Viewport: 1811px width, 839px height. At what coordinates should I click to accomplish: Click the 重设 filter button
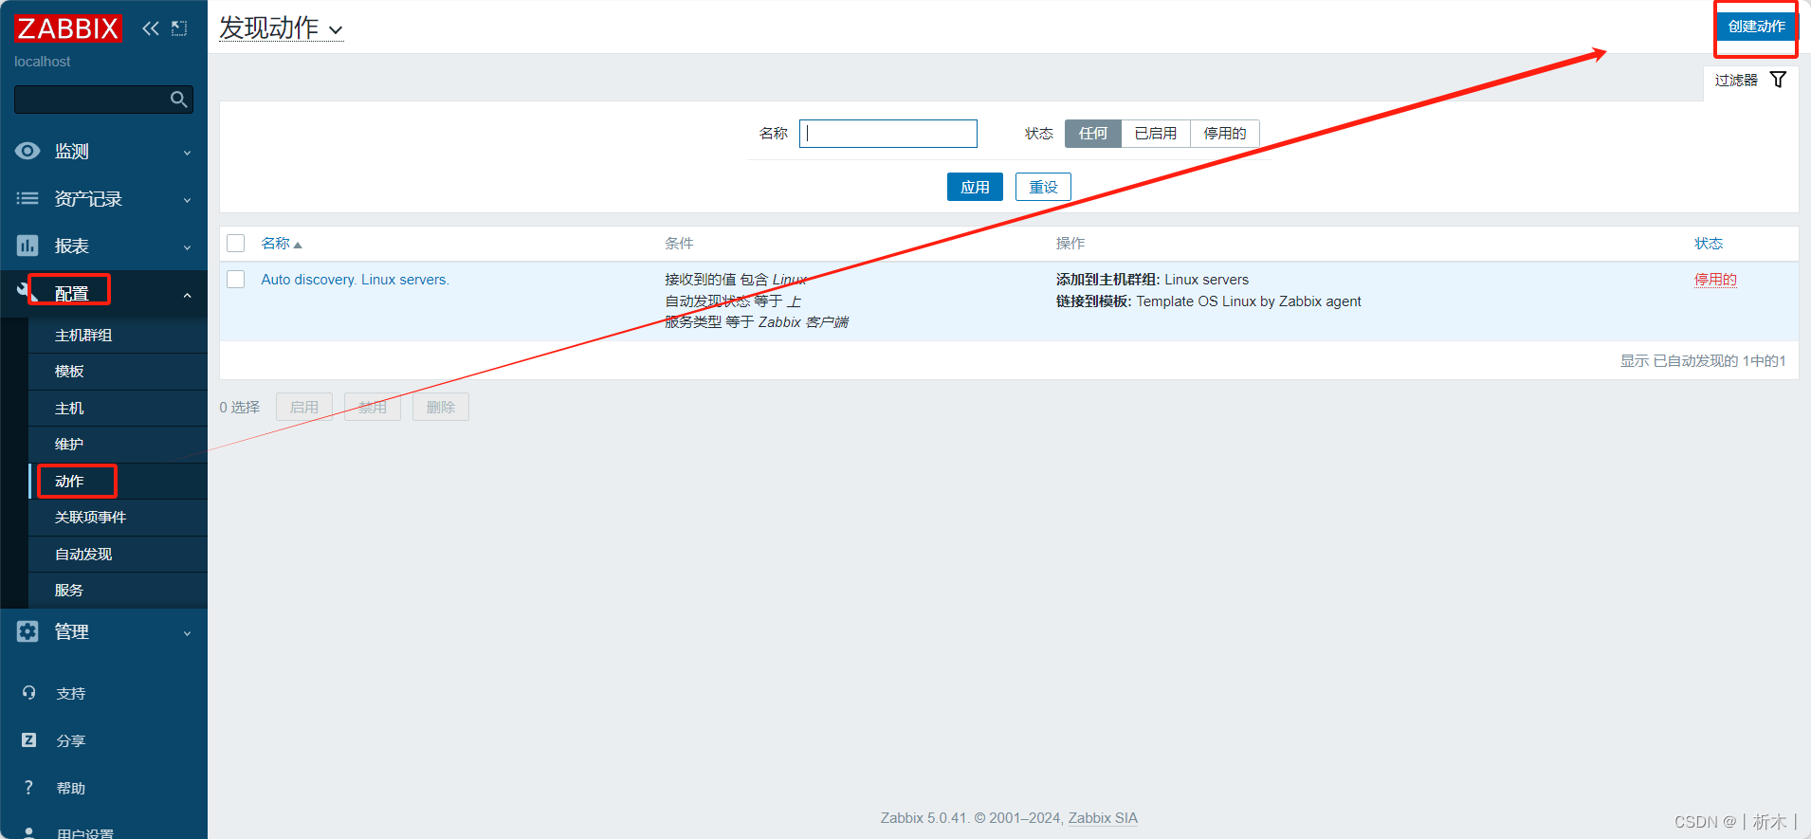(1043, 187)
